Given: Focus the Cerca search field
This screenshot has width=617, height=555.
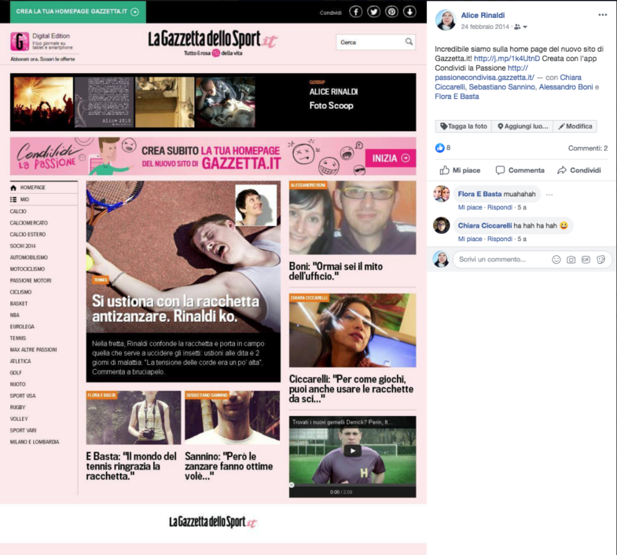Looking at the screenshot, I should coord(376,42).
